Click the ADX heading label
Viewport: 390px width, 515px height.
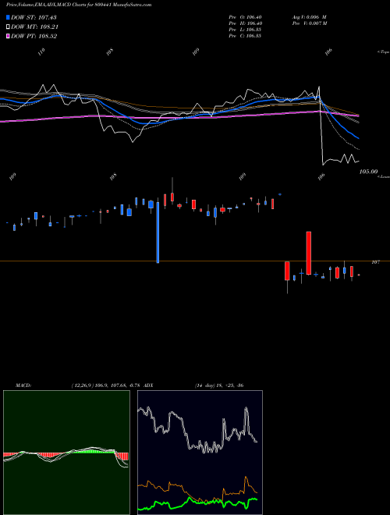pos(148,385)
